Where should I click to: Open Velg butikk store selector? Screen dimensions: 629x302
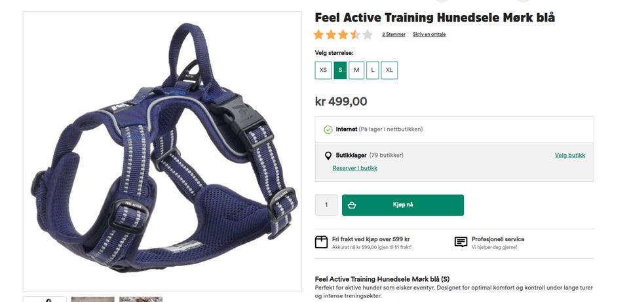pos(569,155)
